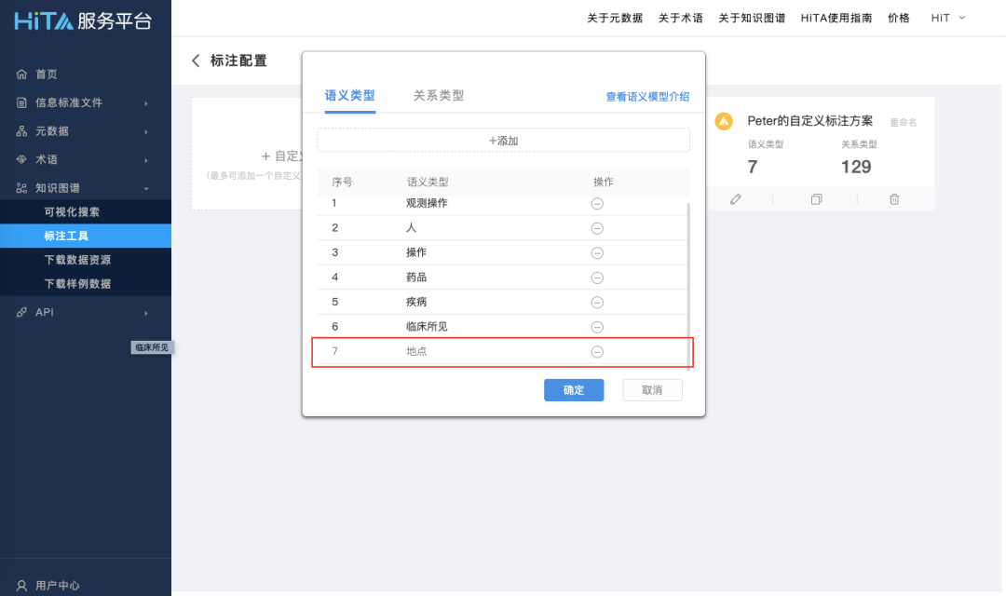Click the +添加 button in dialog
The width and height of the screenshot is (1006, 596).
[504, 141]
